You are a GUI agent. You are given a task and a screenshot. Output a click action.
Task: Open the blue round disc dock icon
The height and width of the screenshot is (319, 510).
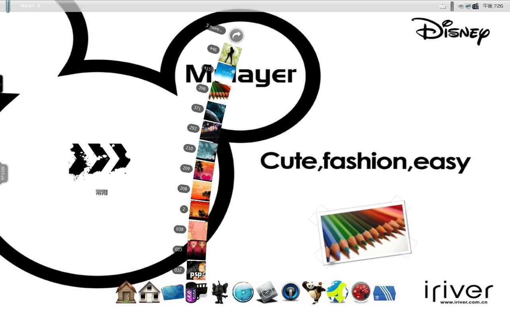tap(243, 292)
